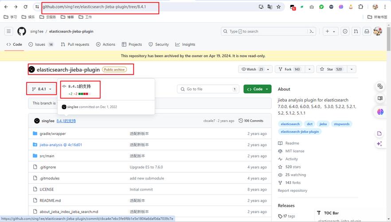Open the 8.4.1的支持 commit link
Screen dimensions: 391x222
click(66, 121)
